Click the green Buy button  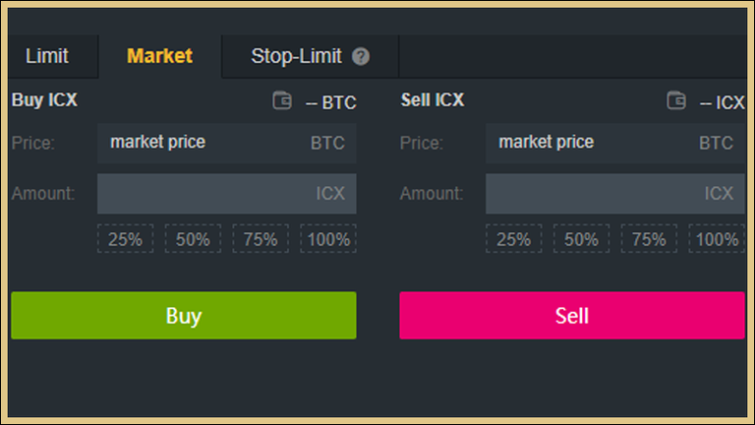tap(184, 315)
